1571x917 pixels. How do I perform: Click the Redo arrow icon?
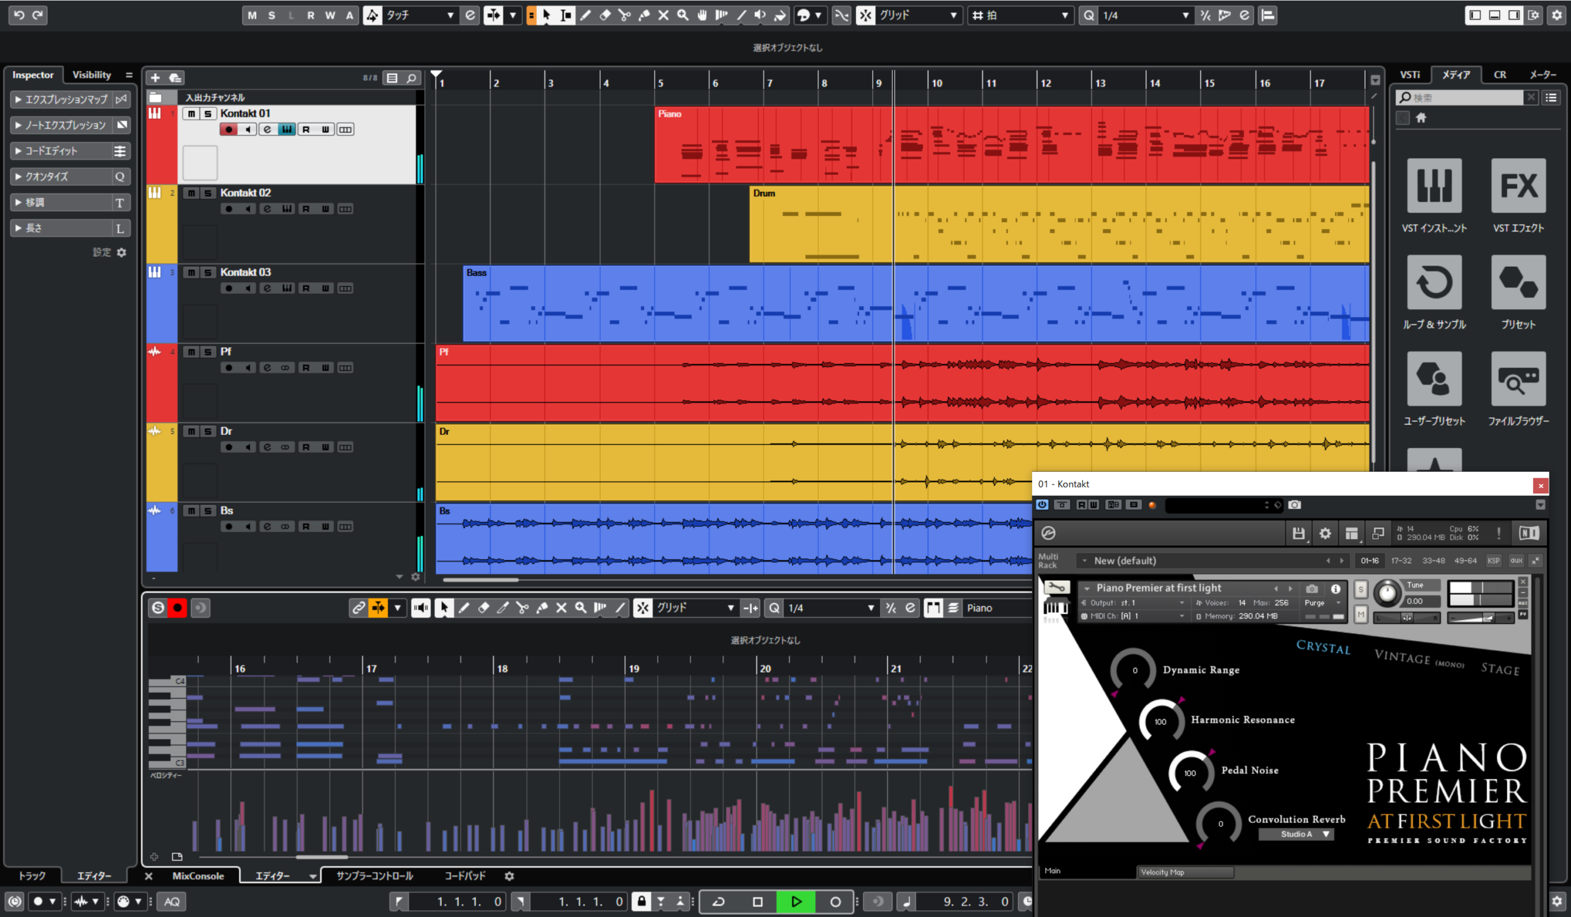pos(38,15)
